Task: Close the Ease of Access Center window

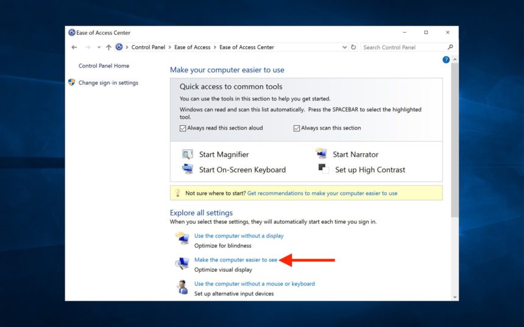Action: pyautogui.click(x=447, y=32)
